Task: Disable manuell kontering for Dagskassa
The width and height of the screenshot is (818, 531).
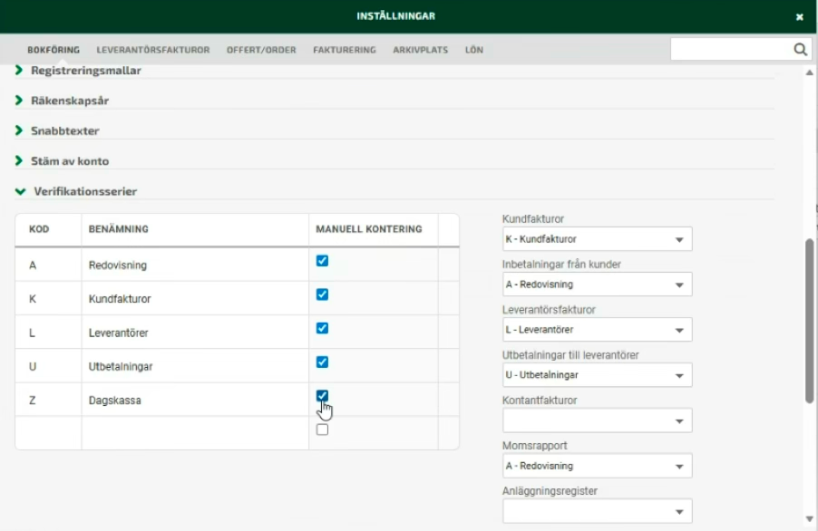Action: click(x=322, y=396)
